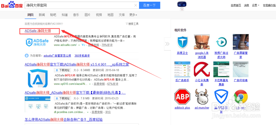Switch to the 贴吧 tab

tap(53, 15)
